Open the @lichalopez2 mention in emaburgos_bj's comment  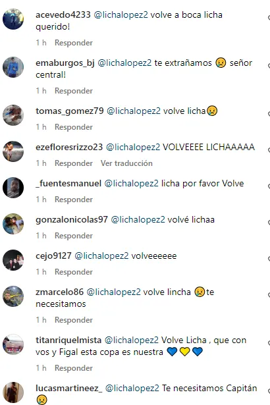point(124,63)
